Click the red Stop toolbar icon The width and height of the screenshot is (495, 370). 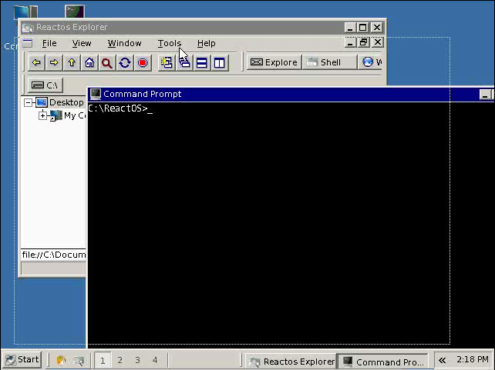(143, 62)
